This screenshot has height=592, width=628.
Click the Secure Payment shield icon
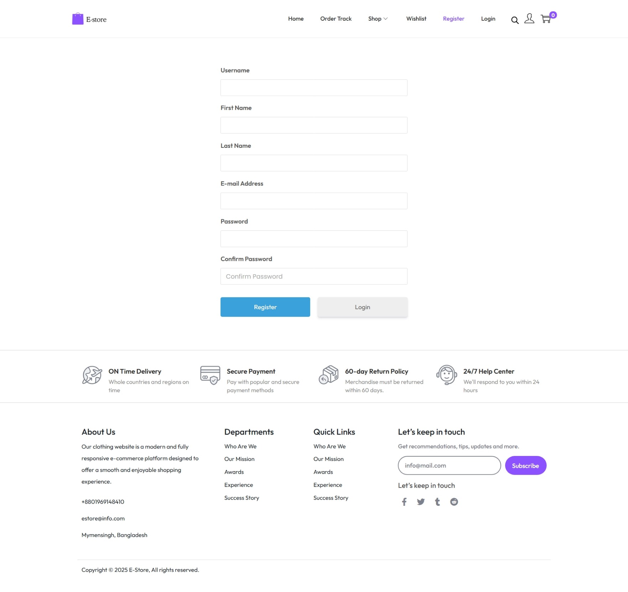tap(210, 376)
